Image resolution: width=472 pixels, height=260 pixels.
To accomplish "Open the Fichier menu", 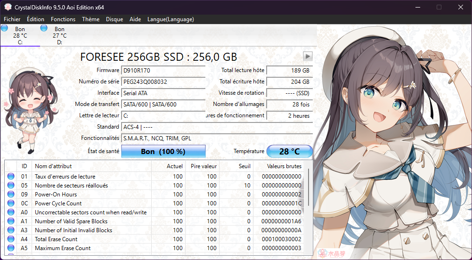I will (12, 19).
